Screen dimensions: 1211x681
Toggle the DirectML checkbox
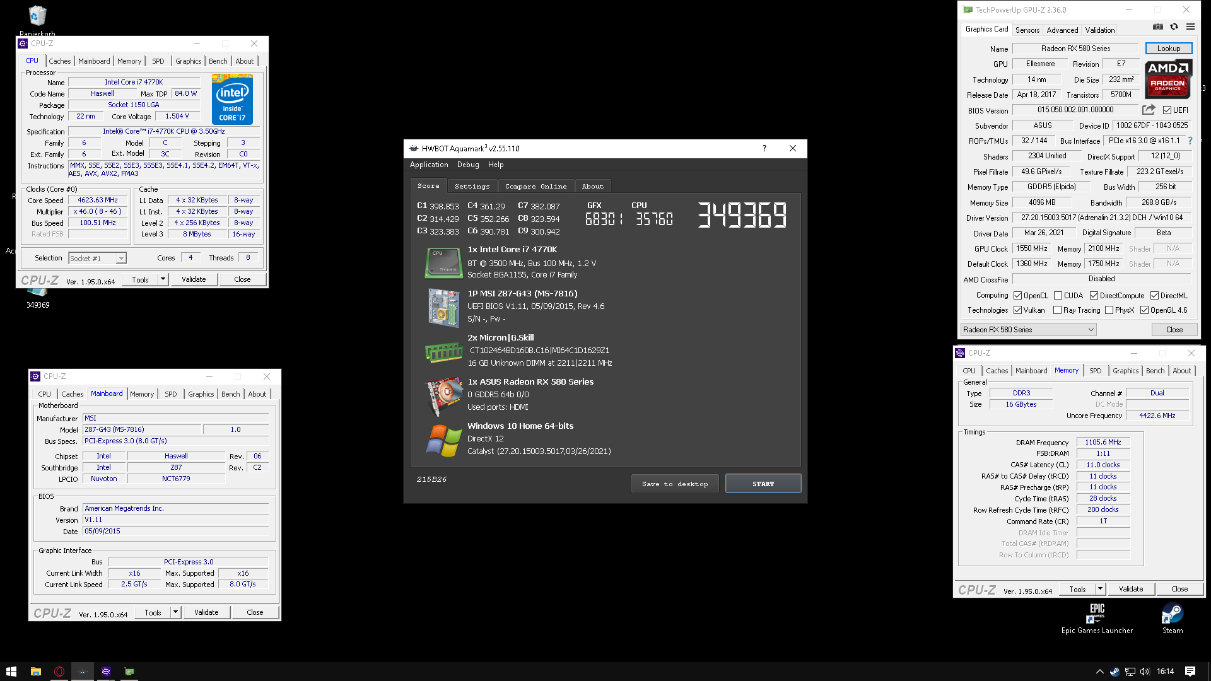[1154, 296]
